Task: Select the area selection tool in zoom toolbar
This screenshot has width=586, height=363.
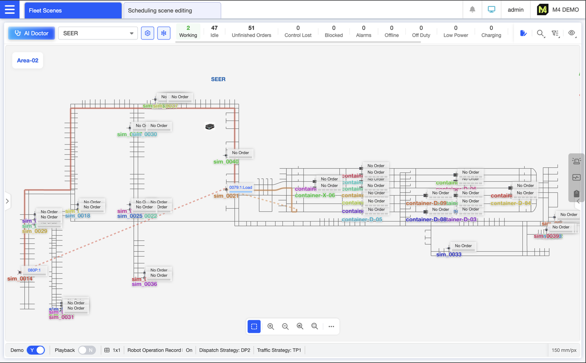Action: pos(254,326)
